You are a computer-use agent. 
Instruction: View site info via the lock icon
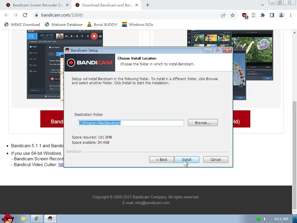click(37, 15)
